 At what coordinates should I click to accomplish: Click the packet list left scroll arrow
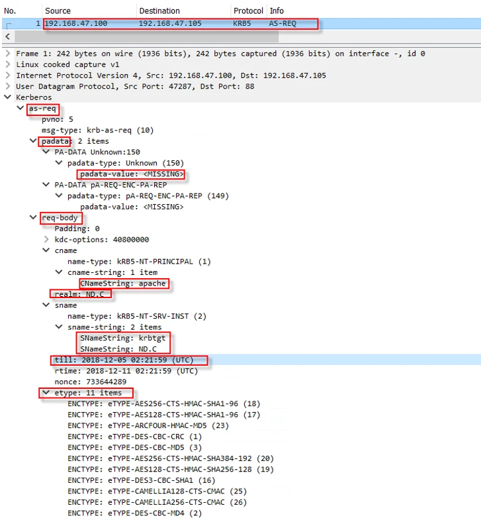pyautogui.click(x=8, y=36)
